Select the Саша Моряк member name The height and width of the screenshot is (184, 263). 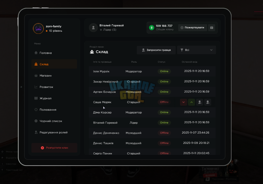(102, 102)
